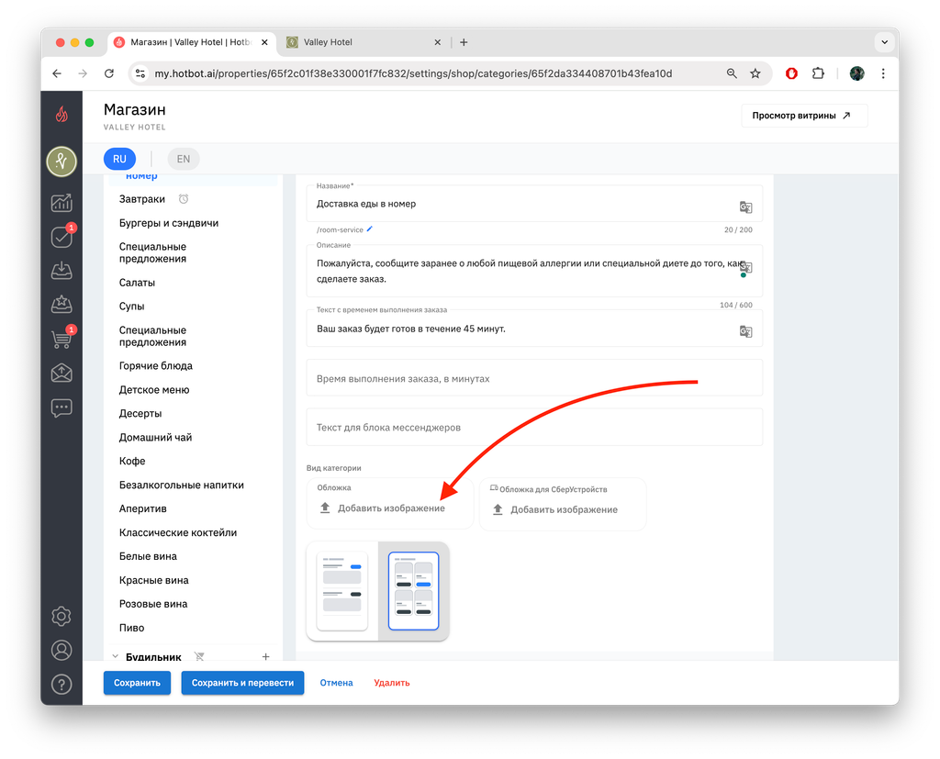940x759 pixels.
Task: Select Домашний чай category
Action: 156,438
